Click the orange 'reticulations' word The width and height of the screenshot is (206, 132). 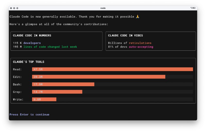click(x=140, y=43)
